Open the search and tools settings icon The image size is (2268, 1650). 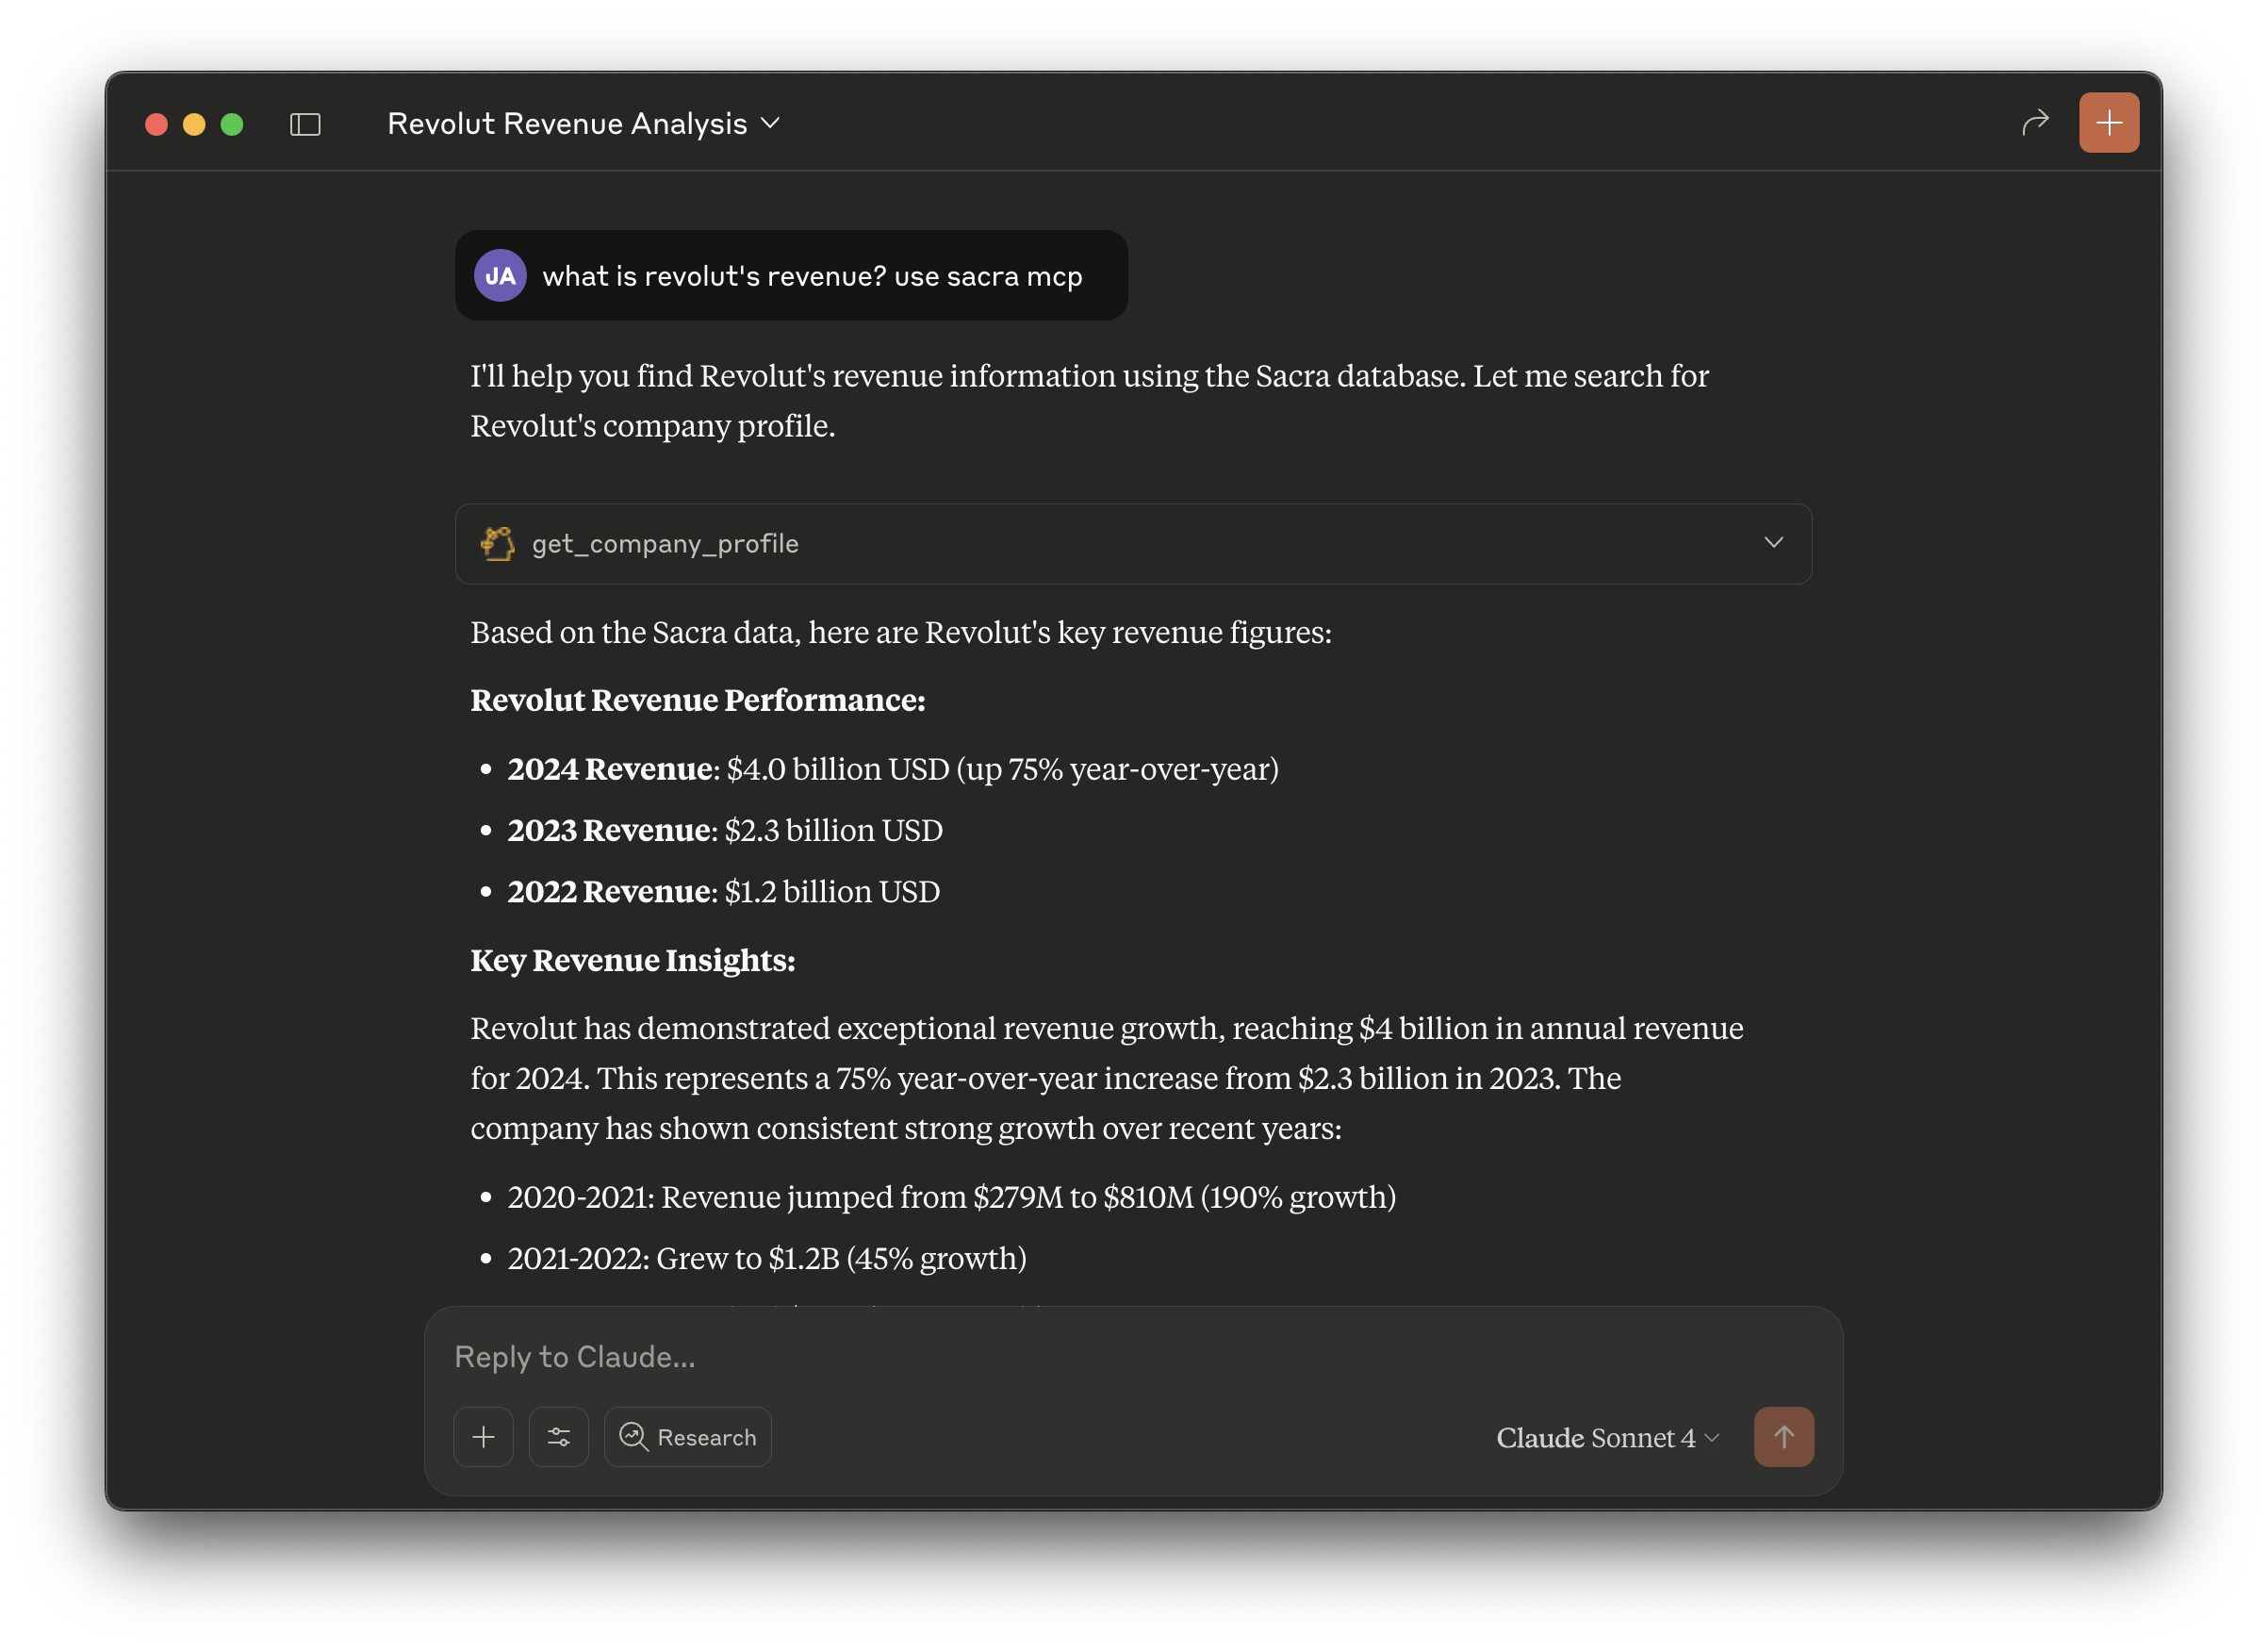[x=559, y=1436]
